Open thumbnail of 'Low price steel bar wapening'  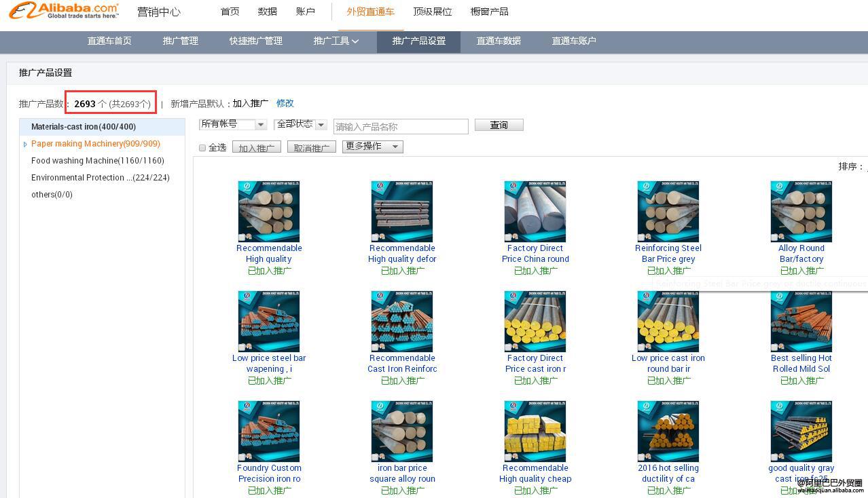tap(269, 322)
